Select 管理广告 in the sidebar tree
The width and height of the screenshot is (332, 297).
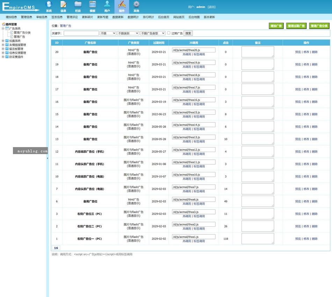[x=20, y=37]
